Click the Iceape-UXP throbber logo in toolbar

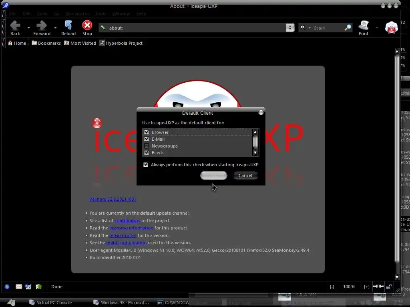[x=391, y=28]
